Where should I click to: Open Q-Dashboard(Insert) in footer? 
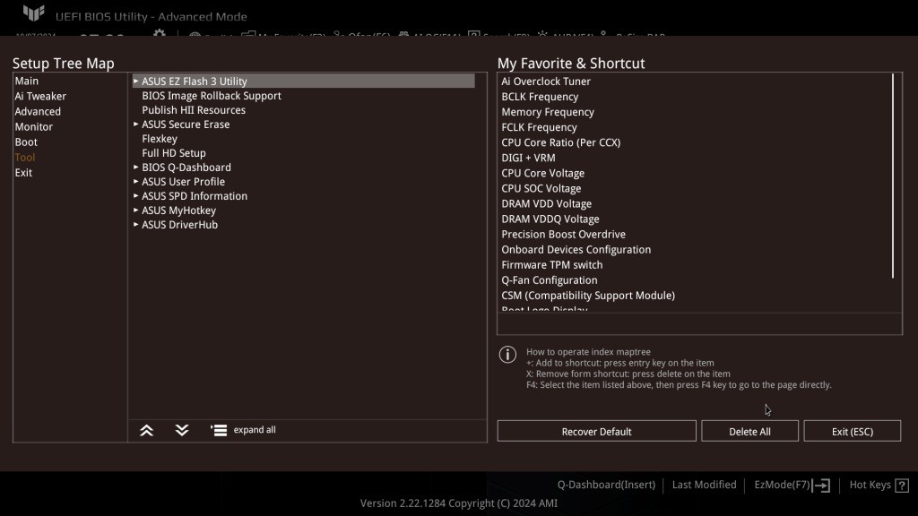(606, 485)
